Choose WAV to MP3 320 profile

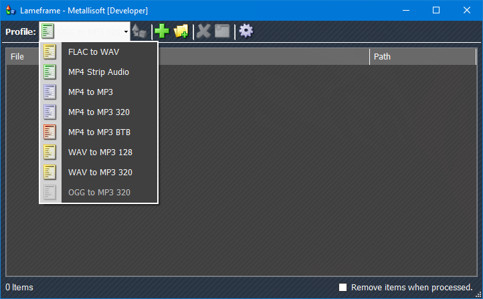pyautogui.click(x=100, y=173)
